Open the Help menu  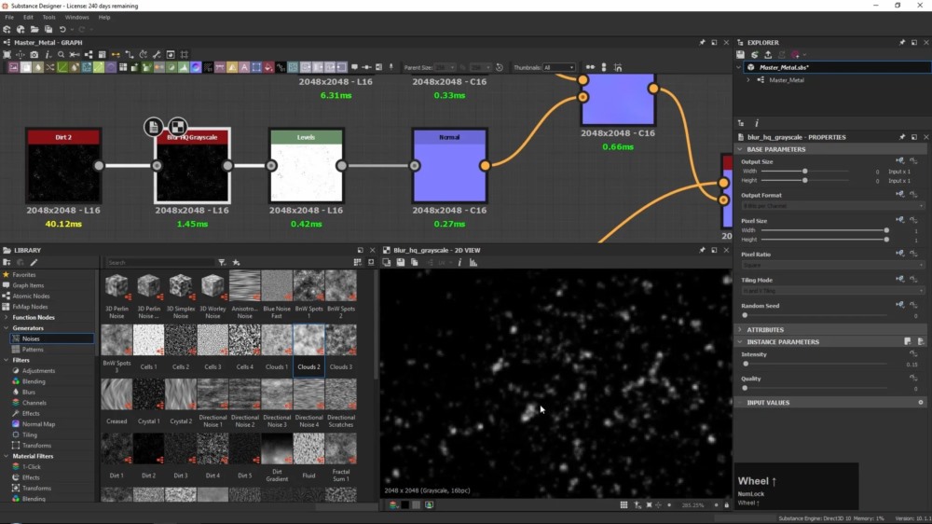[x=104, y=17]
